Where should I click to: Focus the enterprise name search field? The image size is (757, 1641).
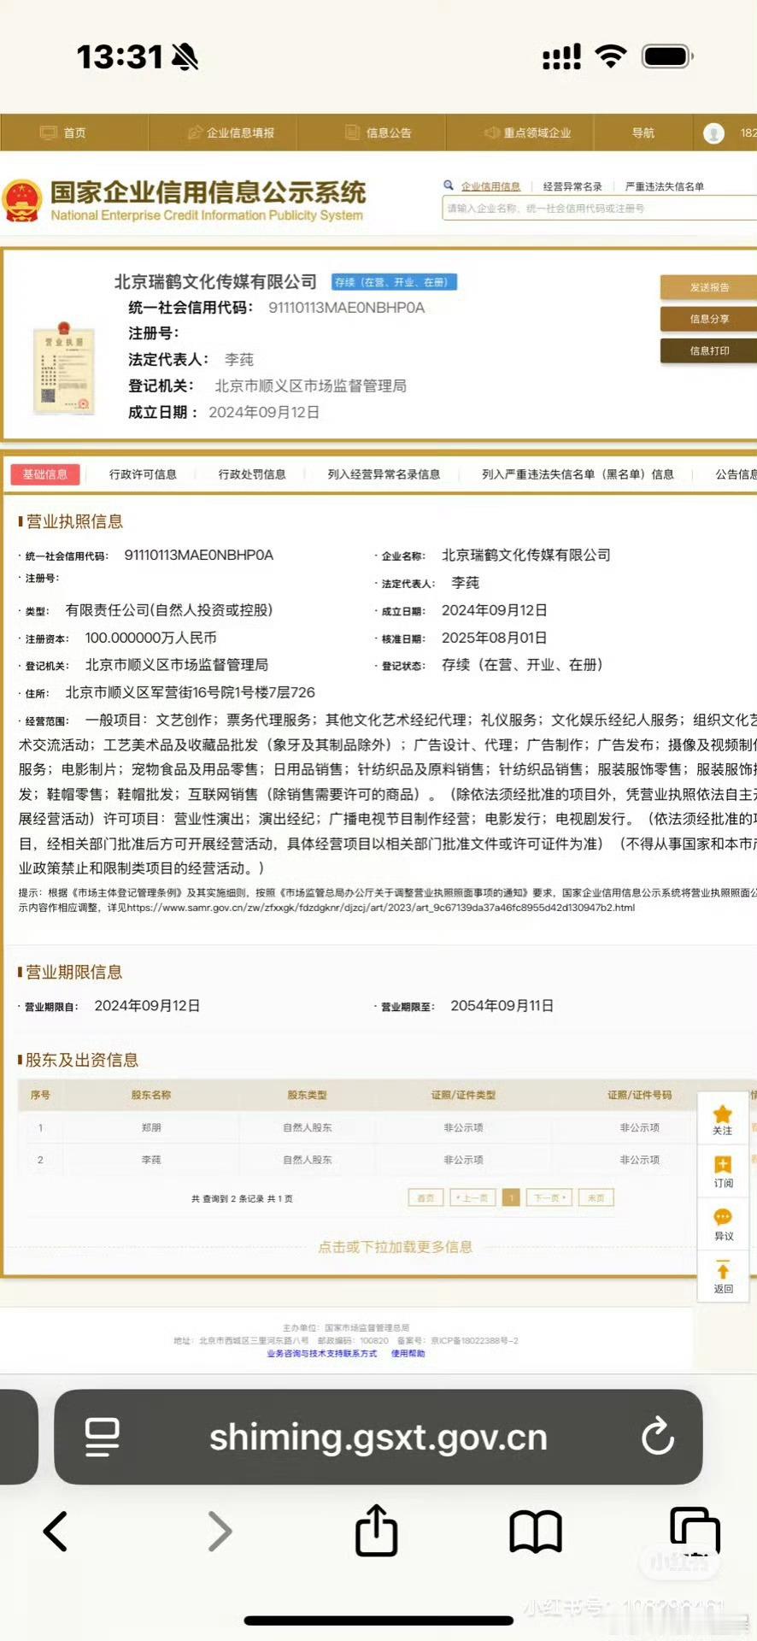tap(599, 208)
